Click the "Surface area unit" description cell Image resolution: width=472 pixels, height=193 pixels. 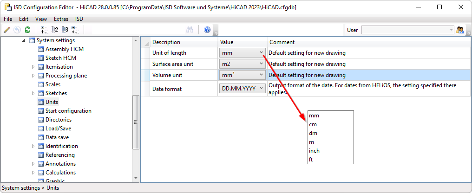tap(184, 64)
